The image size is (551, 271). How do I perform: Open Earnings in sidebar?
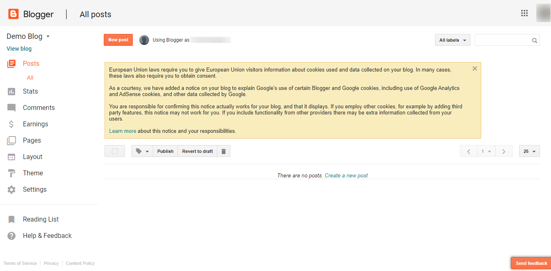36,124
